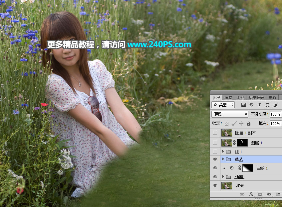The image size is (282, 207).
Task: Click the 不透明度 label
Action: point(259,114)
